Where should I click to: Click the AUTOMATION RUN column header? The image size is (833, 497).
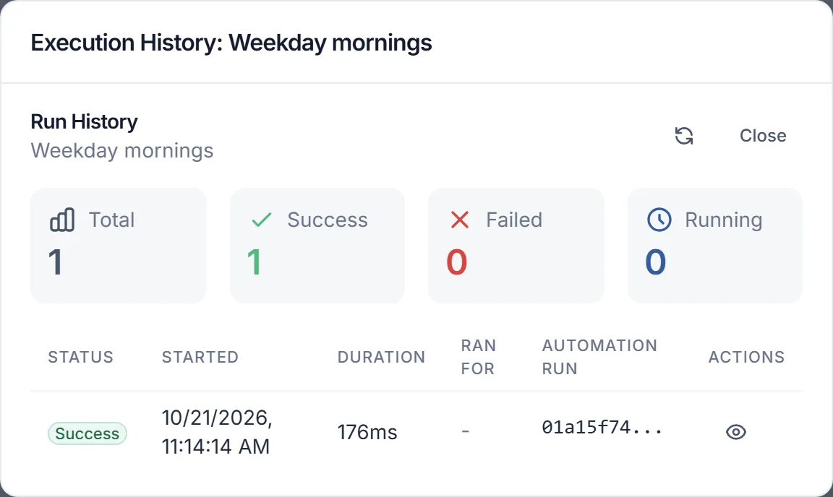click(599, 357)
